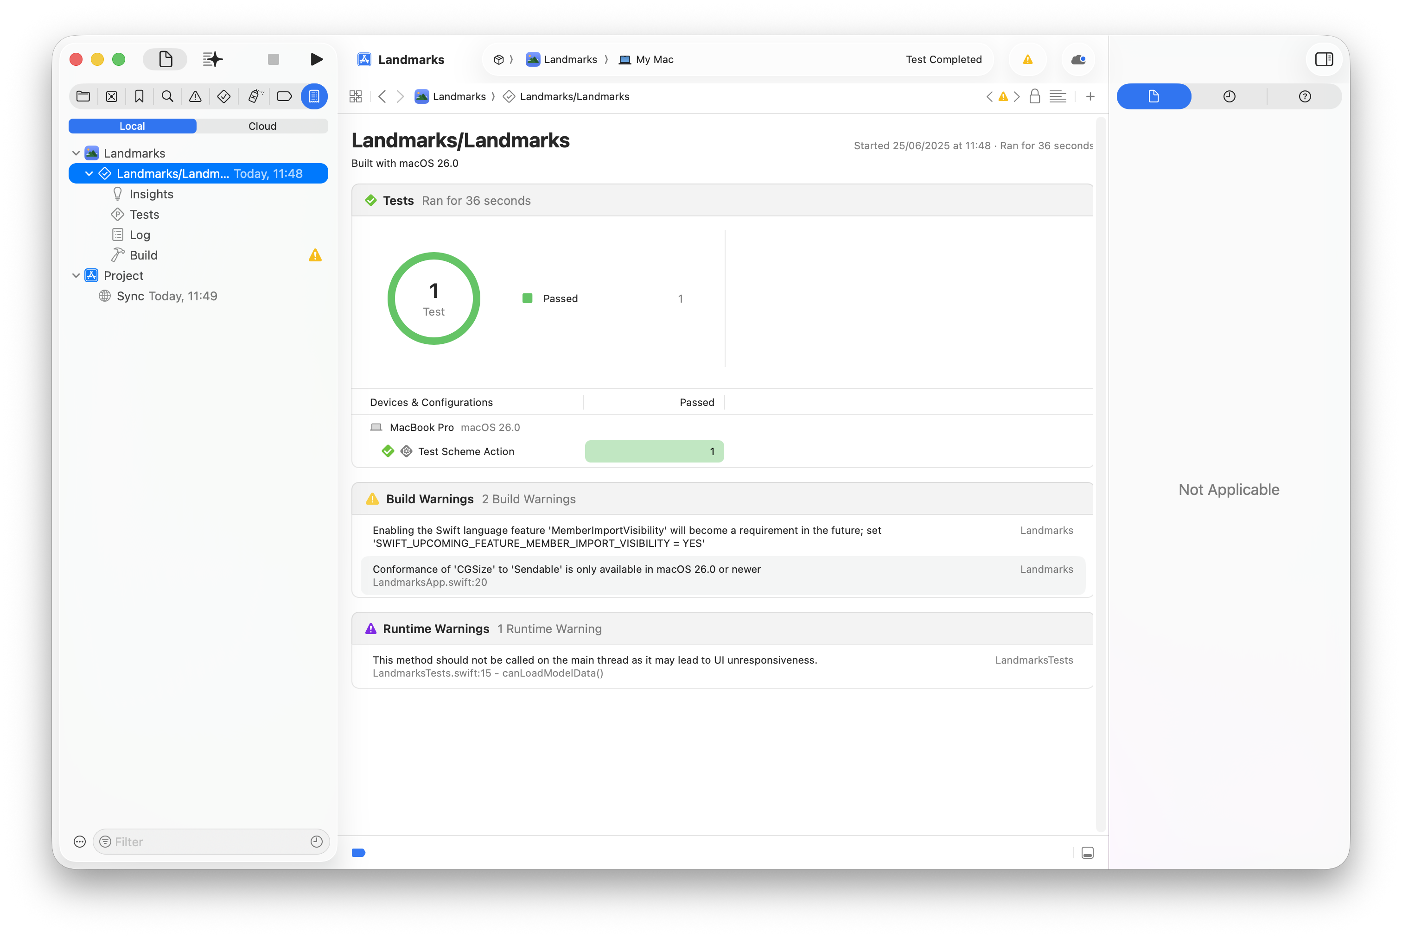Open the Find navigator
Viewport: 1402px width, 938px height.
167,96
